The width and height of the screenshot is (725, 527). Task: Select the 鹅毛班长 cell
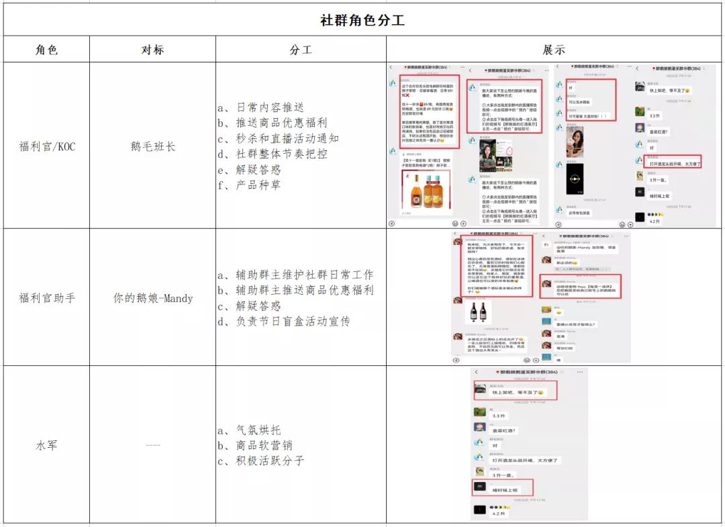[x=152, y=146]
